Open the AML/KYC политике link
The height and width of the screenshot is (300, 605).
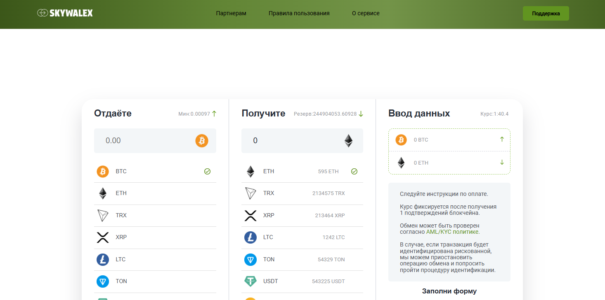click(452, 232)
